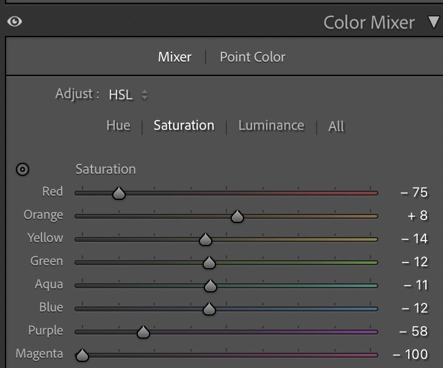Click the Purple slider label
Screen dimensions: 443x368
coord(46,331)
